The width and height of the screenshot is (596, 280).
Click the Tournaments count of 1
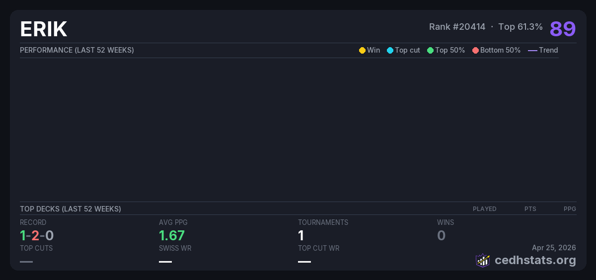coord(301,235)
